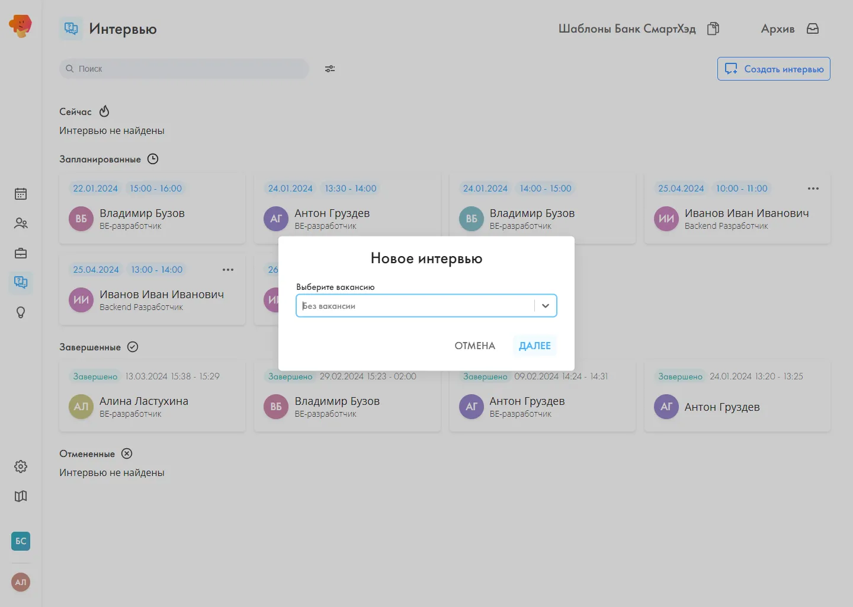Viewport: 853px width, 607px height.
Task: Click the Сейчас section heading
Action: pos(75,111)
